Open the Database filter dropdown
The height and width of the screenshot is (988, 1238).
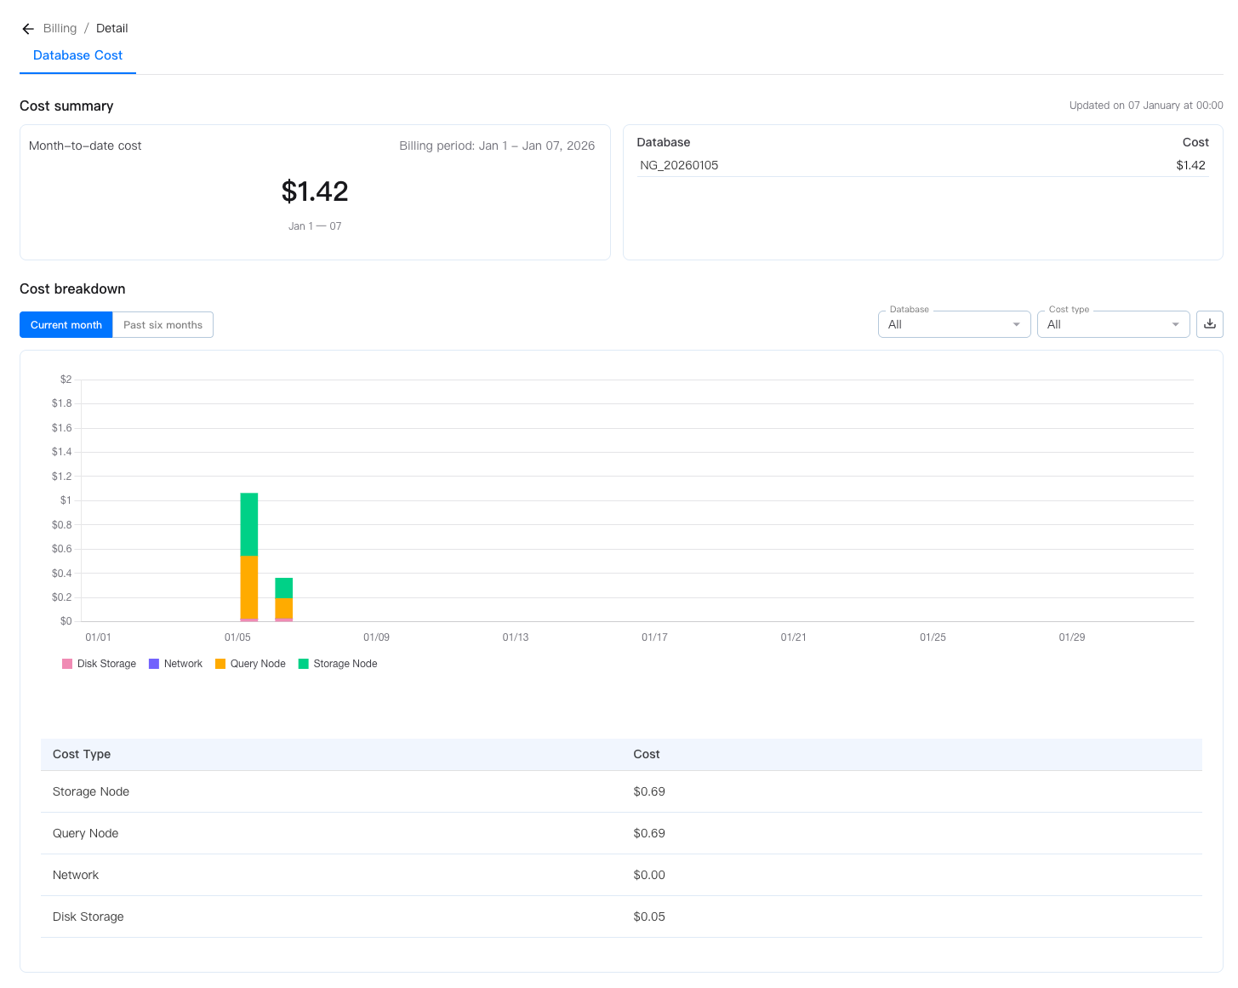point(953,324)
